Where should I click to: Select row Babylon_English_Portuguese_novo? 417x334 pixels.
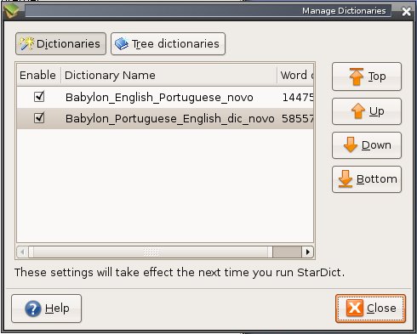coord(165,97)
